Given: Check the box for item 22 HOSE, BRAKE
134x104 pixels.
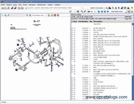Looking at the screenshot, I should click(x=72, y=47).
